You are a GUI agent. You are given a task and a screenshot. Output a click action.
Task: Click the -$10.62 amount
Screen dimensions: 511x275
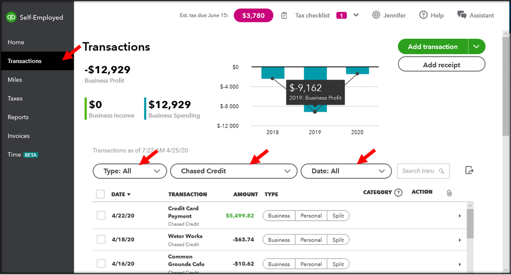coord(244,264)
